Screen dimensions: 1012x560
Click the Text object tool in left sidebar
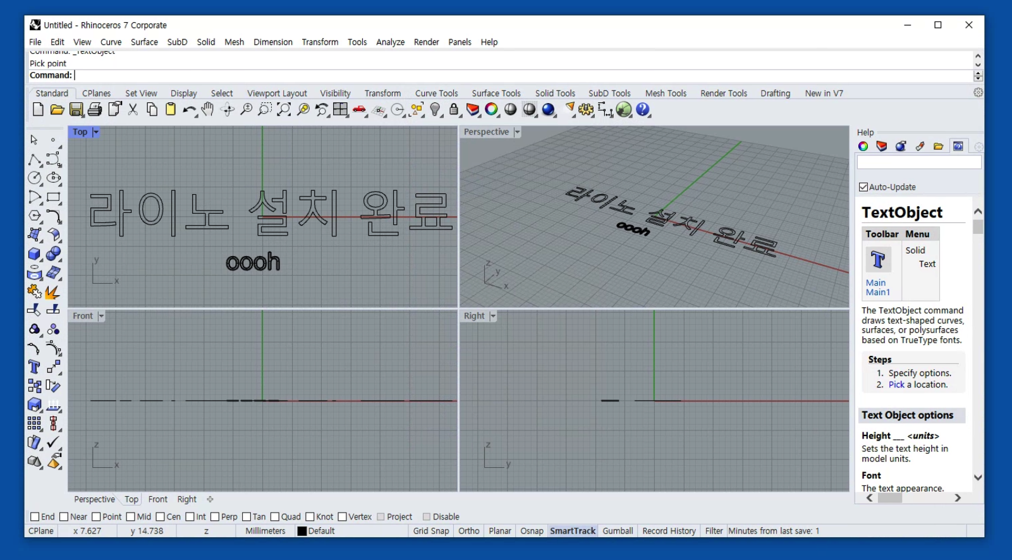click(x=34, y=367)
